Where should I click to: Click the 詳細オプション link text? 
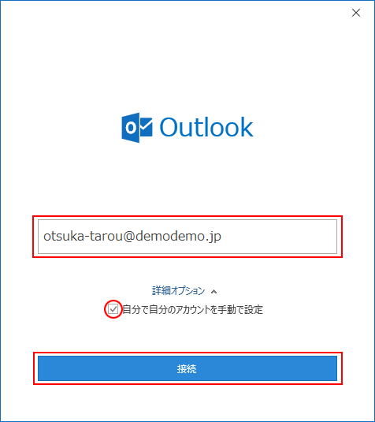pyautogui.click(x=179, y=291)
